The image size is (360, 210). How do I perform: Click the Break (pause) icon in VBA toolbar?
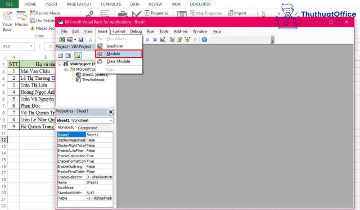147,40
